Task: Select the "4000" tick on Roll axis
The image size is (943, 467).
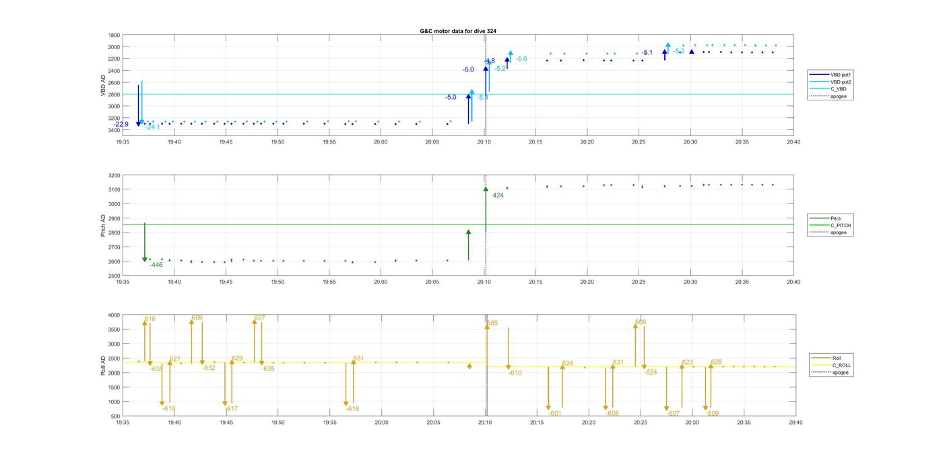Action: pyautogui.click(x=115, y=315)
